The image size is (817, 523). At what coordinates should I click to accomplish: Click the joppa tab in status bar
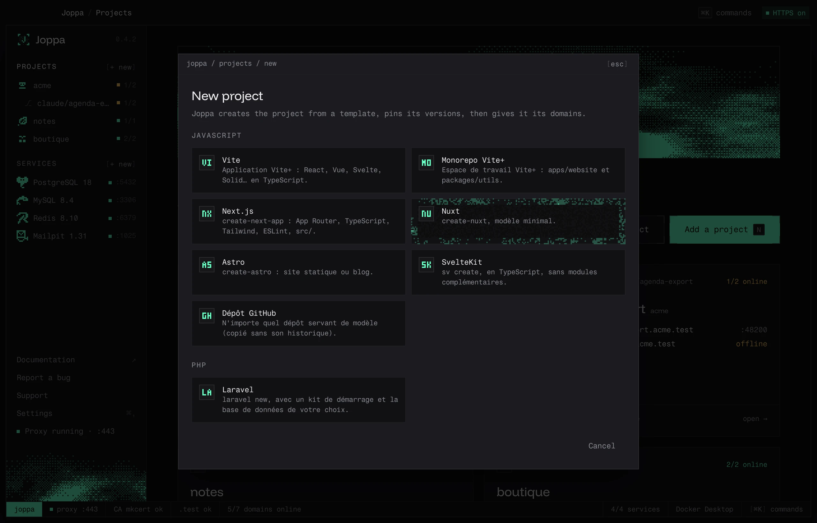coord(24,509)
